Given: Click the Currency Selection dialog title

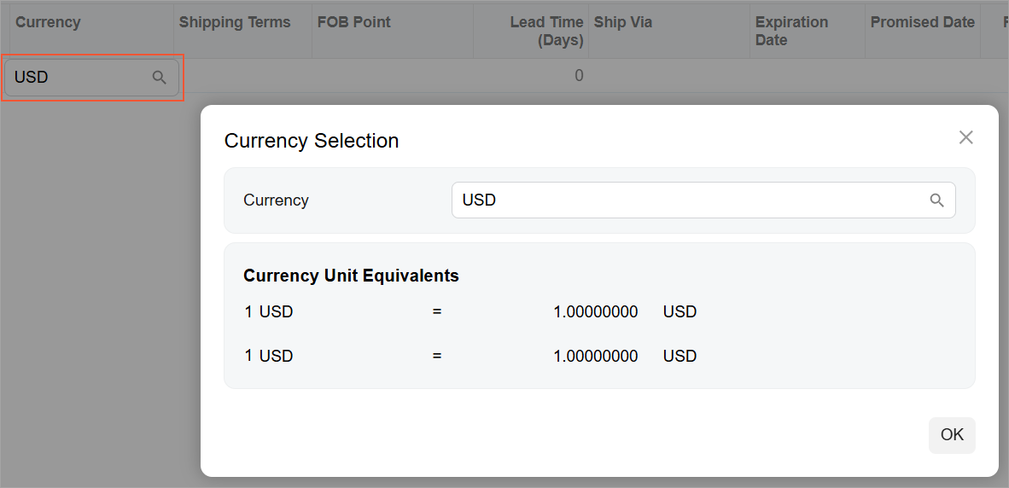Looking at the screenshot, I should point(312,141).
